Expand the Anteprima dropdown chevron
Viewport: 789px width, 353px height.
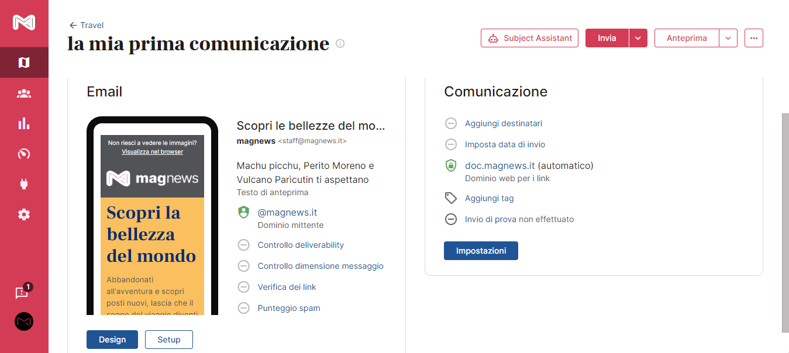pyautogui.click(x=728, y=38)
